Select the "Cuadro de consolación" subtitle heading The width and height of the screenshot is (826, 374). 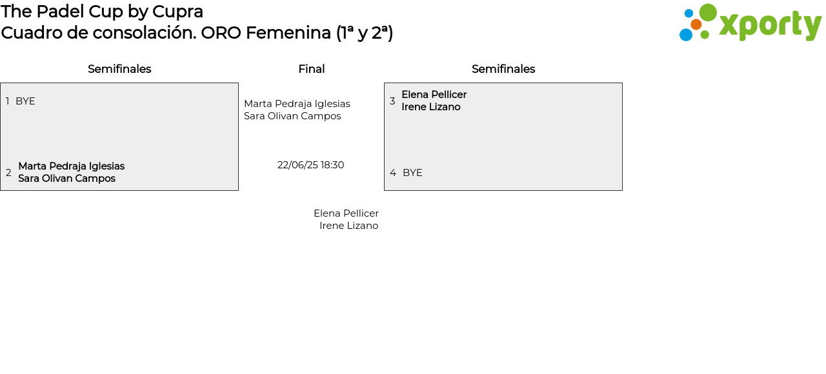coord(197,33)
